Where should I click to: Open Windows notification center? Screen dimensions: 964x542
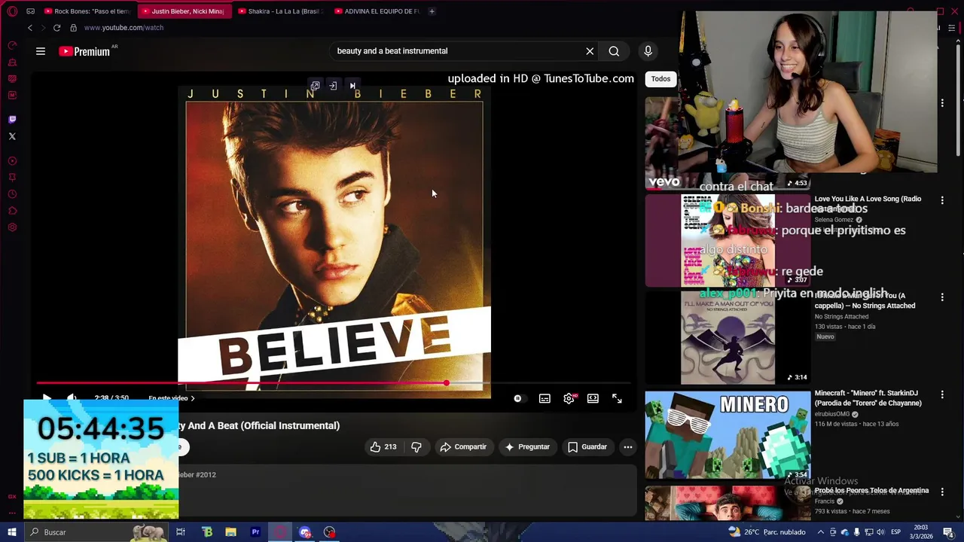tap(948, 532)
